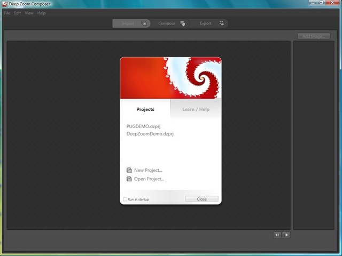Maximize the Deep Zoom Composer window
The height and width of the screenshot is (256, 342).
tap(322, 3)
